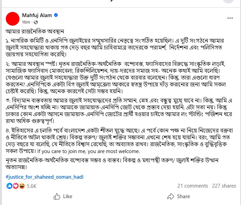
Task: Click the laughing haha reaction emoji
Action: (21, 186)
